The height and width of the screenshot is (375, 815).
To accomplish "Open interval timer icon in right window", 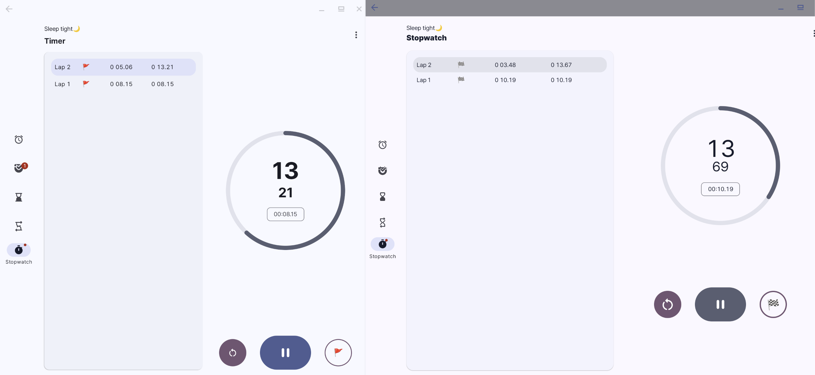I will (x=382, y=223).
